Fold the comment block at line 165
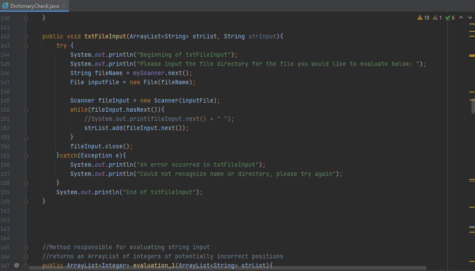 (x=26, y=247)
